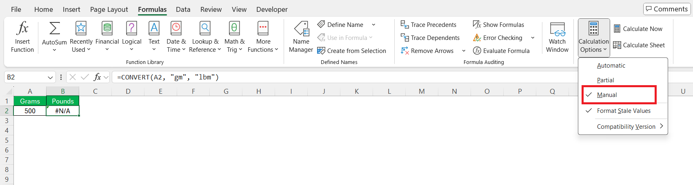693x185 pixels.
Task: Expand the formula bar function dropdown
Action: [106, 77]
